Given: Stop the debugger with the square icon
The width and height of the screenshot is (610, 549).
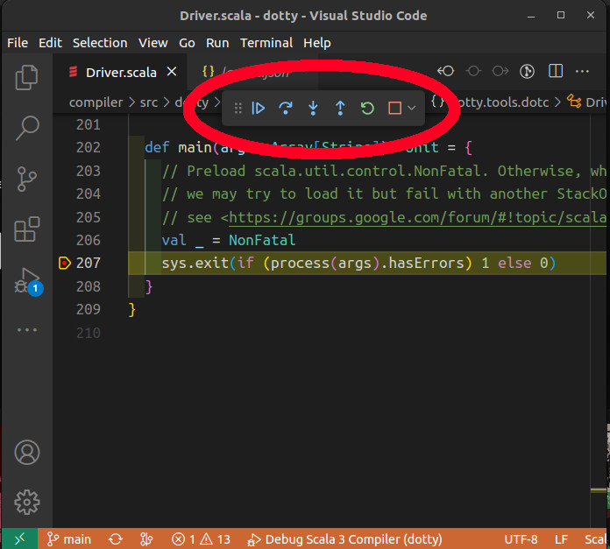Looking at the screenshot, I should tap(394, 109).
